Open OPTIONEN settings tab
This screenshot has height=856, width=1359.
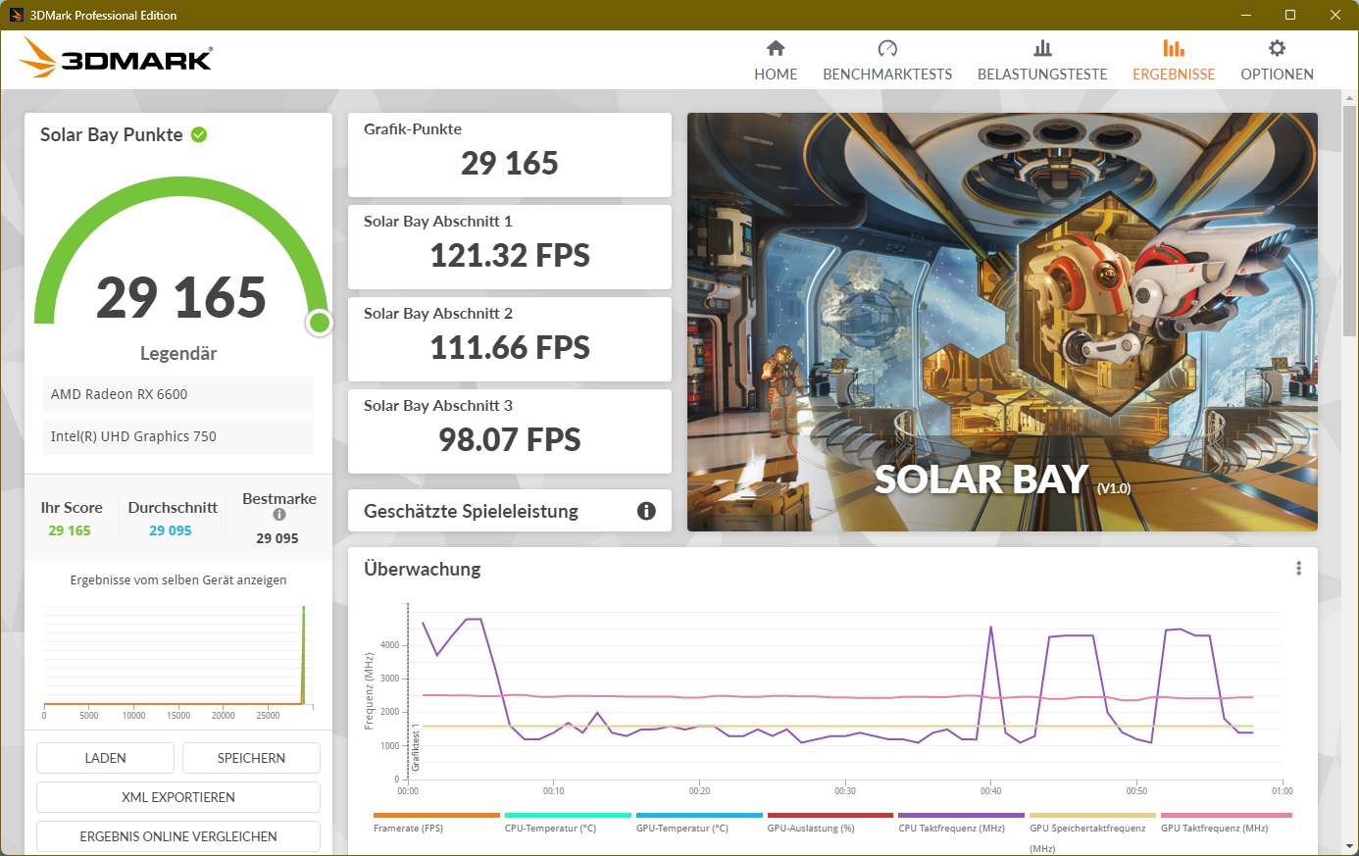1277,61
